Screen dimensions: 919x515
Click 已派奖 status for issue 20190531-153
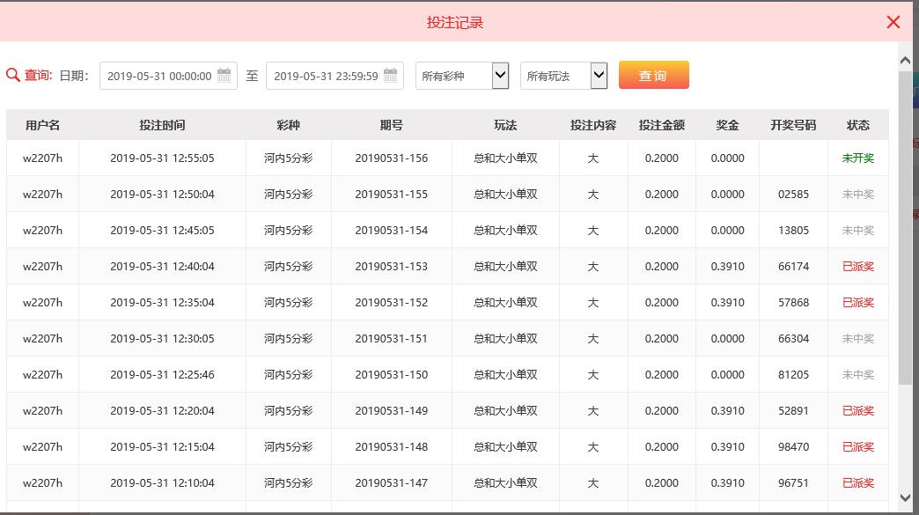pos(858,266)
